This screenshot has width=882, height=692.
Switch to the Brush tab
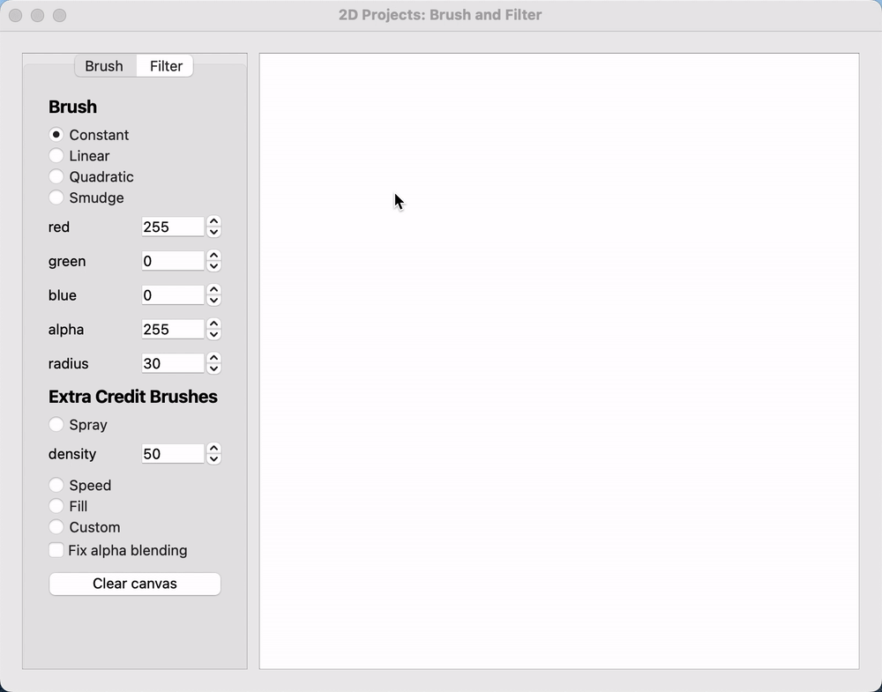coord(105,66)
